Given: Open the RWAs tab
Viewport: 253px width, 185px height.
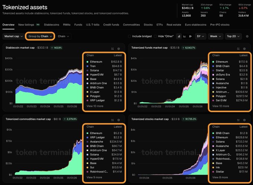Looking at the screenshot, I should 67,25.
